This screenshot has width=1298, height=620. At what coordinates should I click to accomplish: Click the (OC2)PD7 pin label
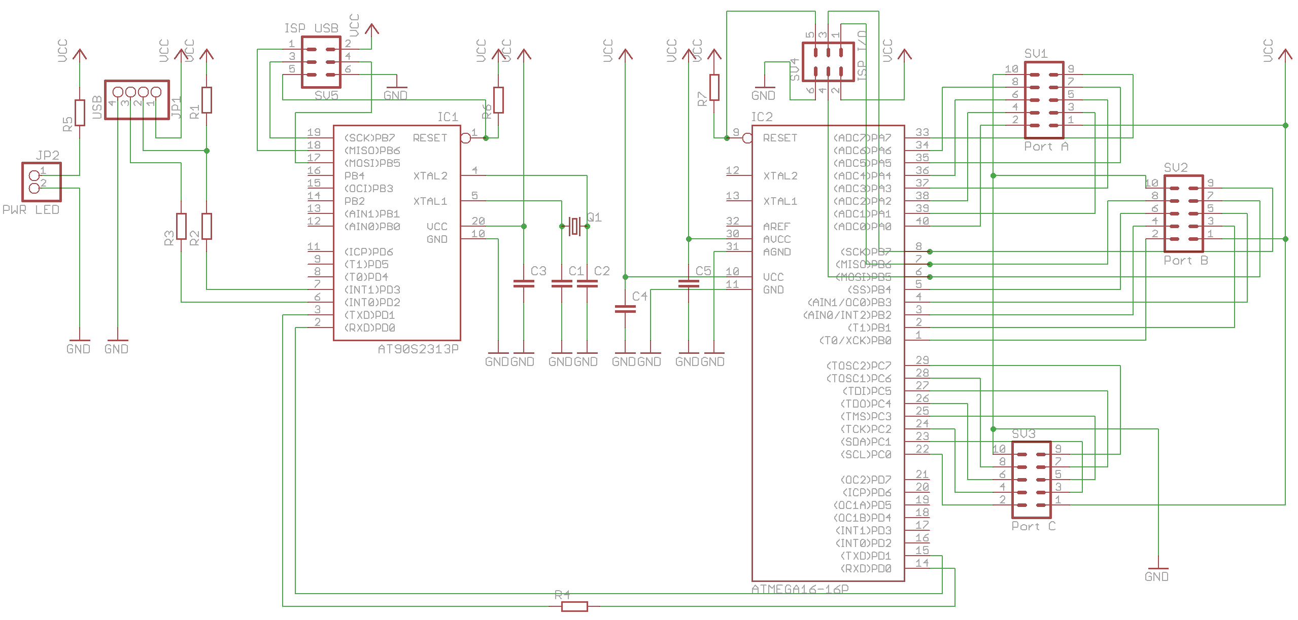point(866,480)
